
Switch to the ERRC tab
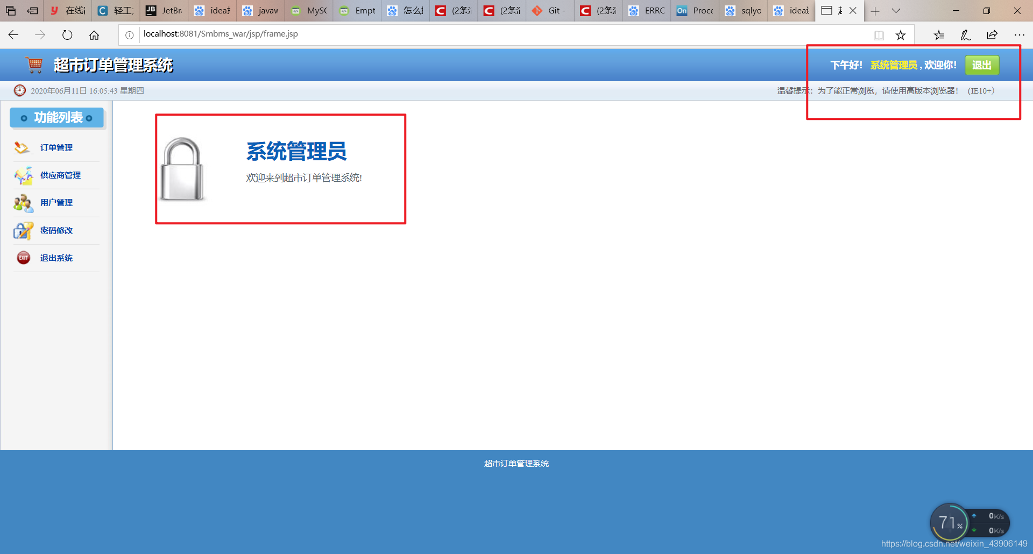click(647, 11)
